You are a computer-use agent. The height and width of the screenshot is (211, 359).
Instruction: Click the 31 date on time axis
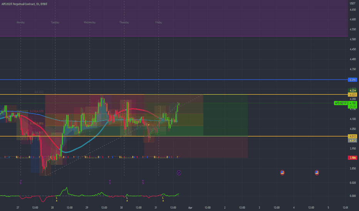coord(156,208)
